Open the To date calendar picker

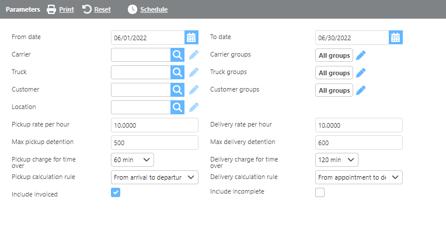click(396, 37)
